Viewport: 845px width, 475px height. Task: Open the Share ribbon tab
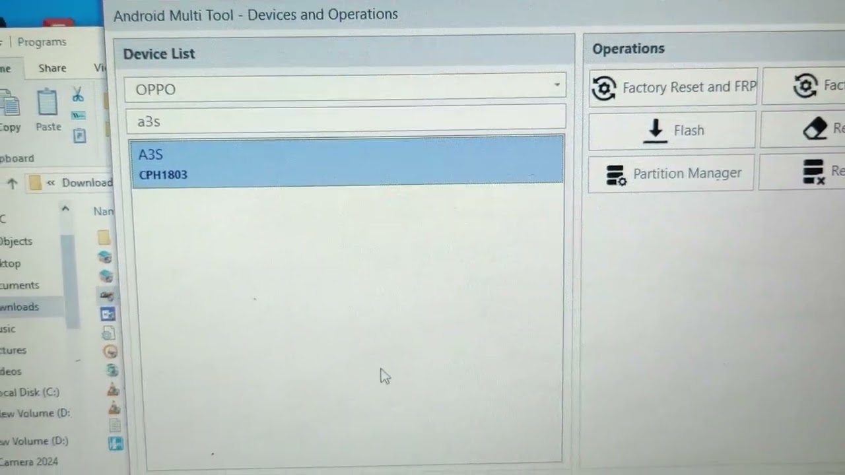tap(52, 68)
